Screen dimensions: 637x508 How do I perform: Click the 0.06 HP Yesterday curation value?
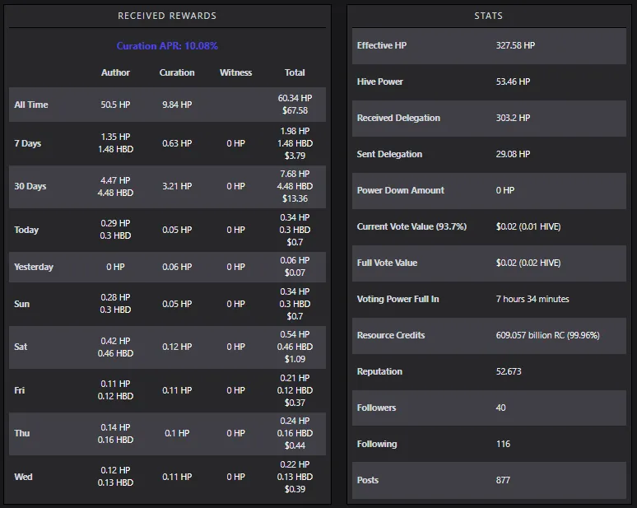(x=177, y=267)
